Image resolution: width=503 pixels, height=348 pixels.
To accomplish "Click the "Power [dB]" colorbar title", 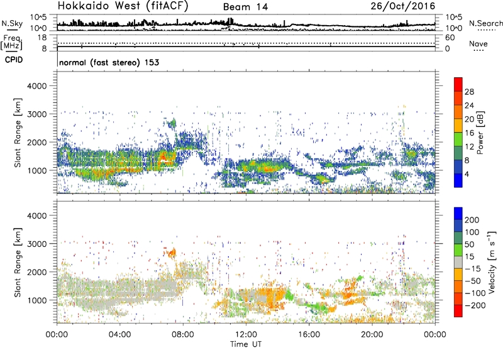I will 480,133.
